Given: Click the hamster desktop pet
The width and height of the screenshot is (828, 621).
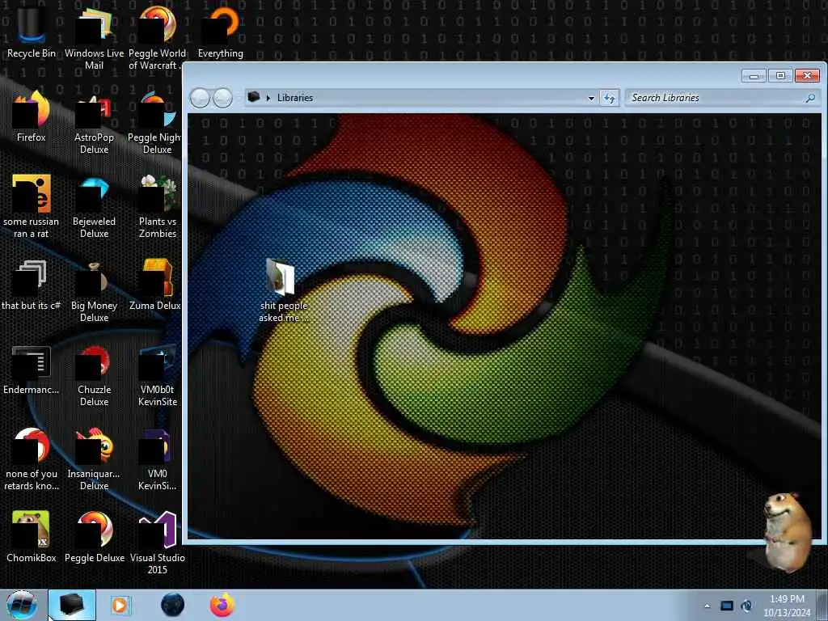Looking at the screenshot, I should click(786, 531).
